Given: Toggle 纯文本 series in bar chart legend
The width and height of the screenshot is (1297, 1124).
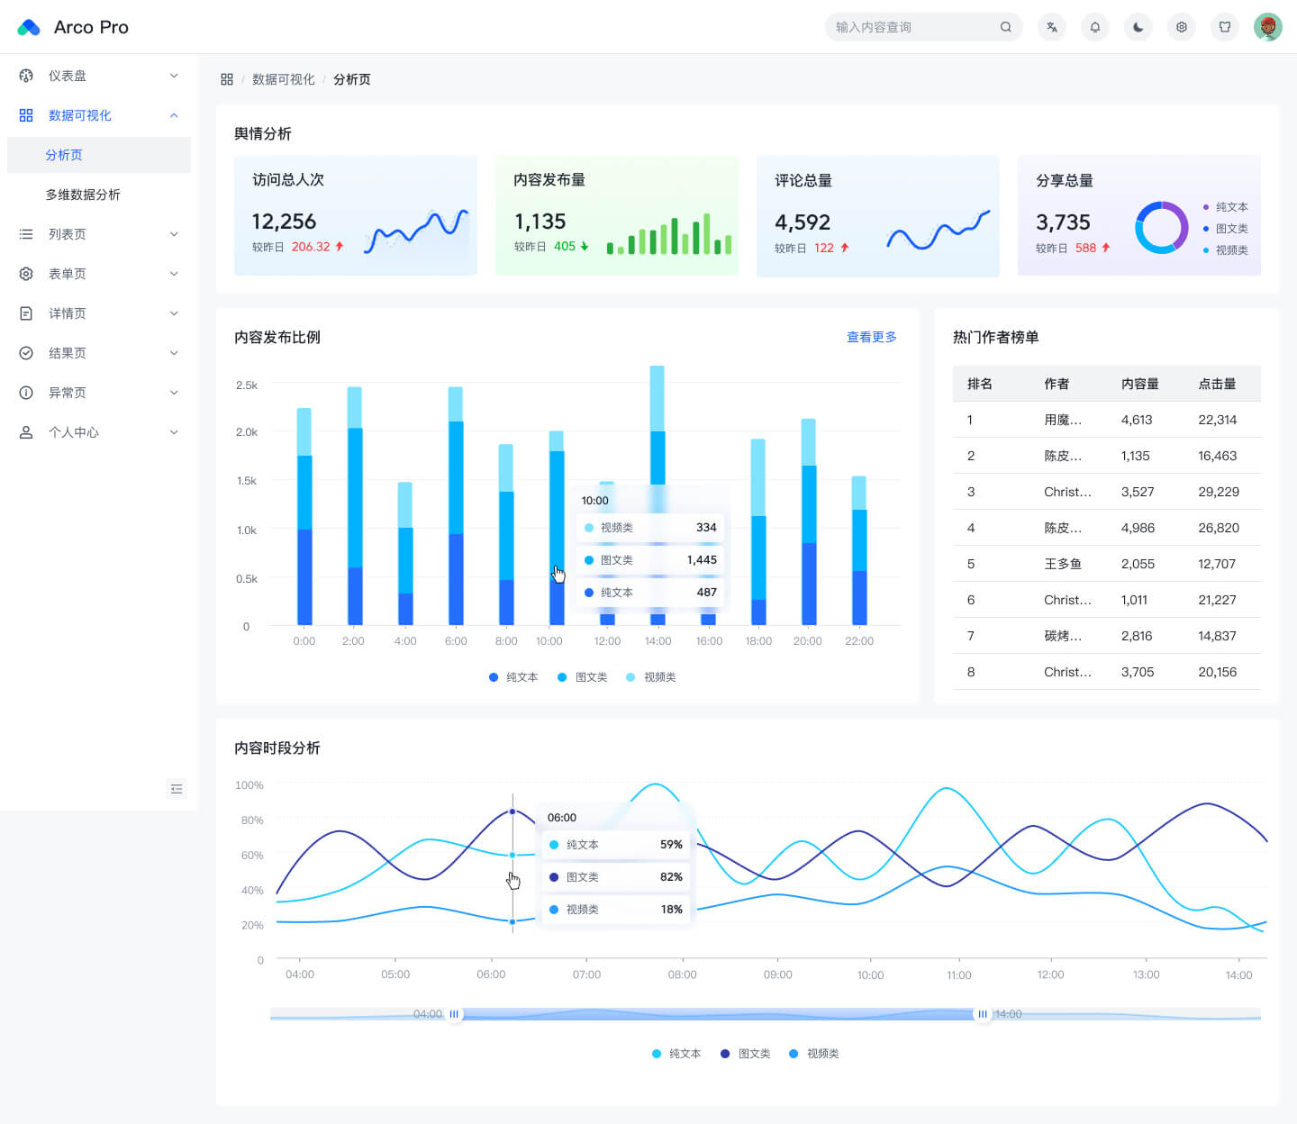Looking at the screenshot, I should 513,677.
